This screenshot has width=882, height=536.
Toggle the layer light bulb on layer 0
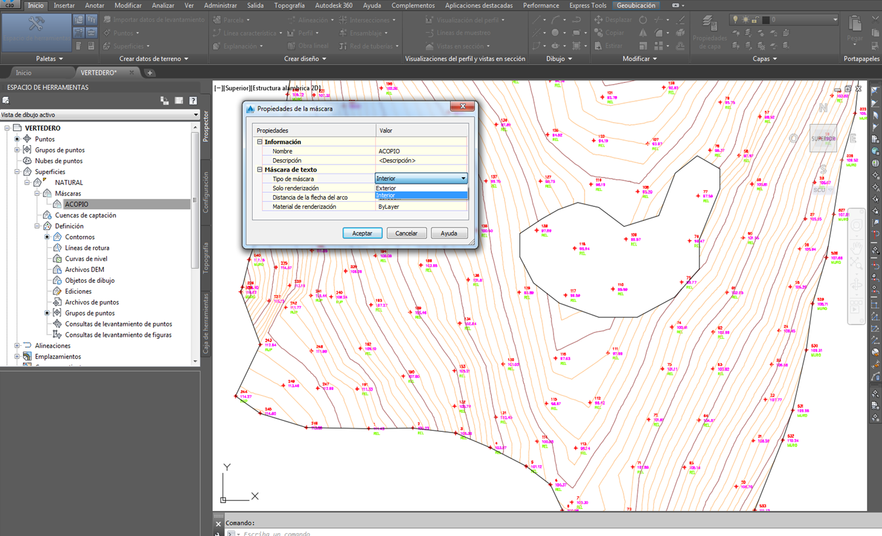point(735,19)
